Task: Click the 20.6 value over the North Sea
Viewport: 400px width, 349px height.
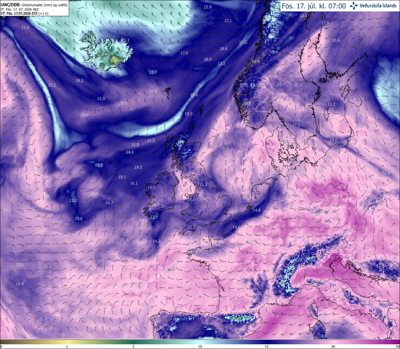Action: 225,148
